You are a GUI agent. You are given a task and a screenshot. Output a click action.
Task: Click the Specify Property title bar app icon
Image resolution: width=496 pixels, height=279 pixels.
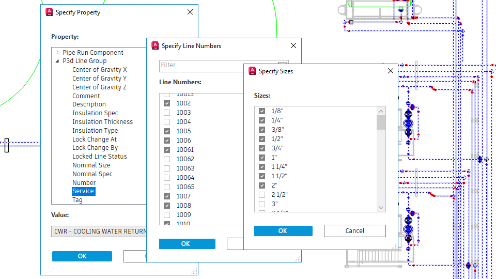click(x=49, y=12)
